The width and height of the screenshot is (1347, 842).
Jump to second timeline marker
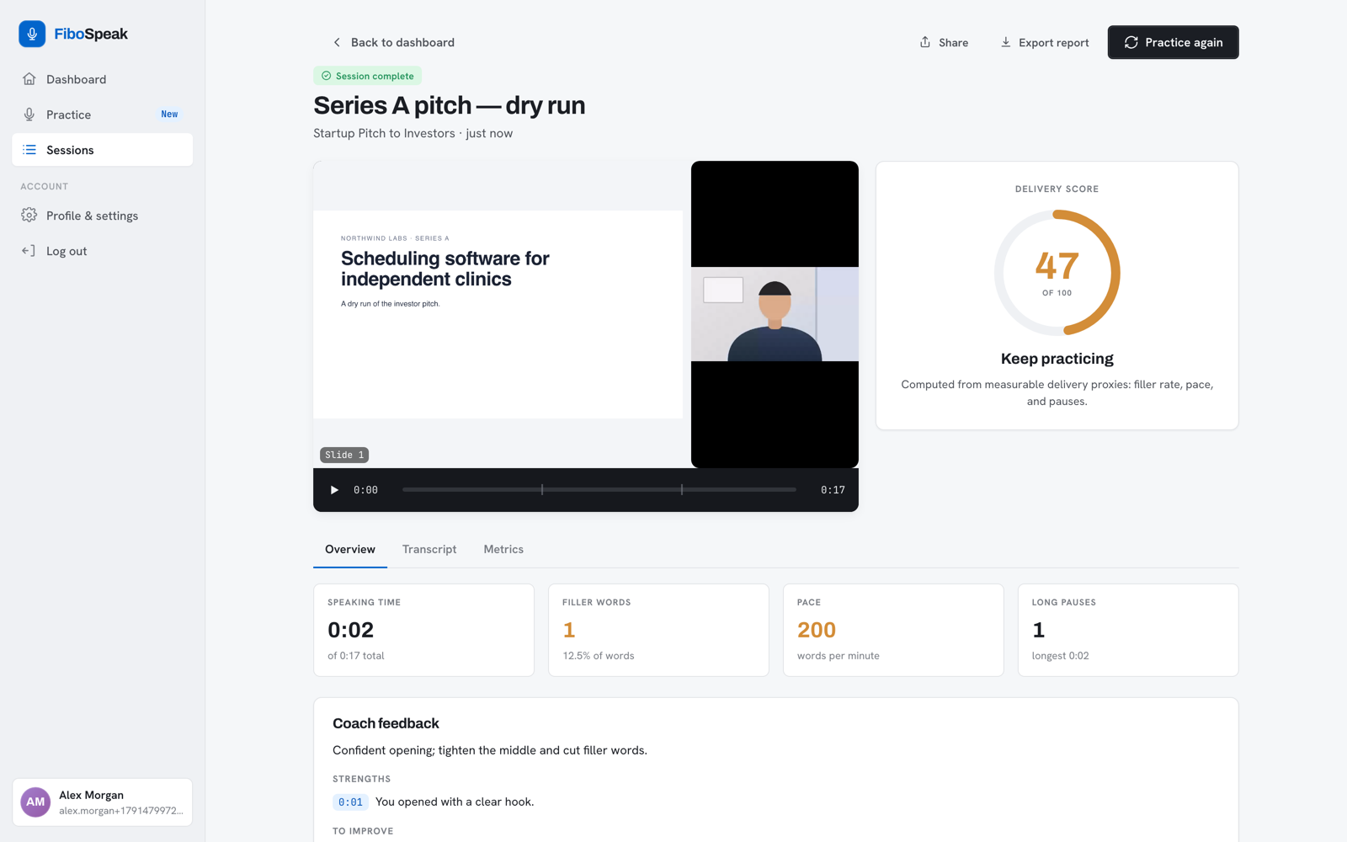[682, 489]
